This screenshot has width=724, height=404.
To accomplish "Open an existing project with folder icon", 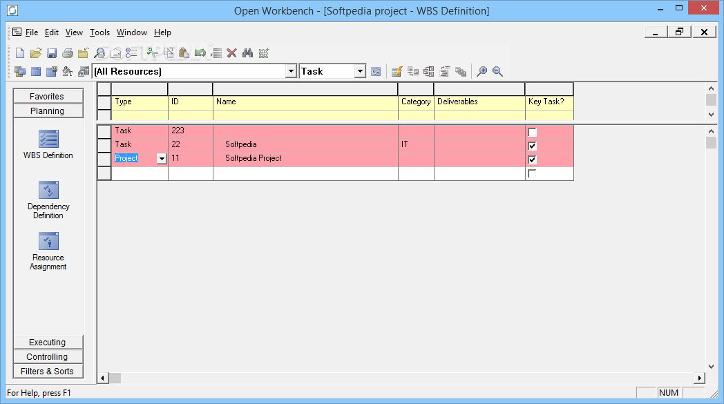I will pos(35,53).
